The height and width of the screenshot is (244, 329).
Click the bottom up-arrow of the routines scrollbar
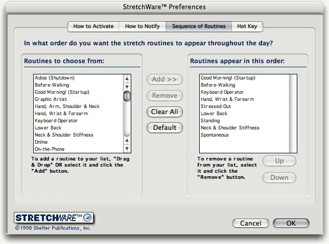click(127, 140)
